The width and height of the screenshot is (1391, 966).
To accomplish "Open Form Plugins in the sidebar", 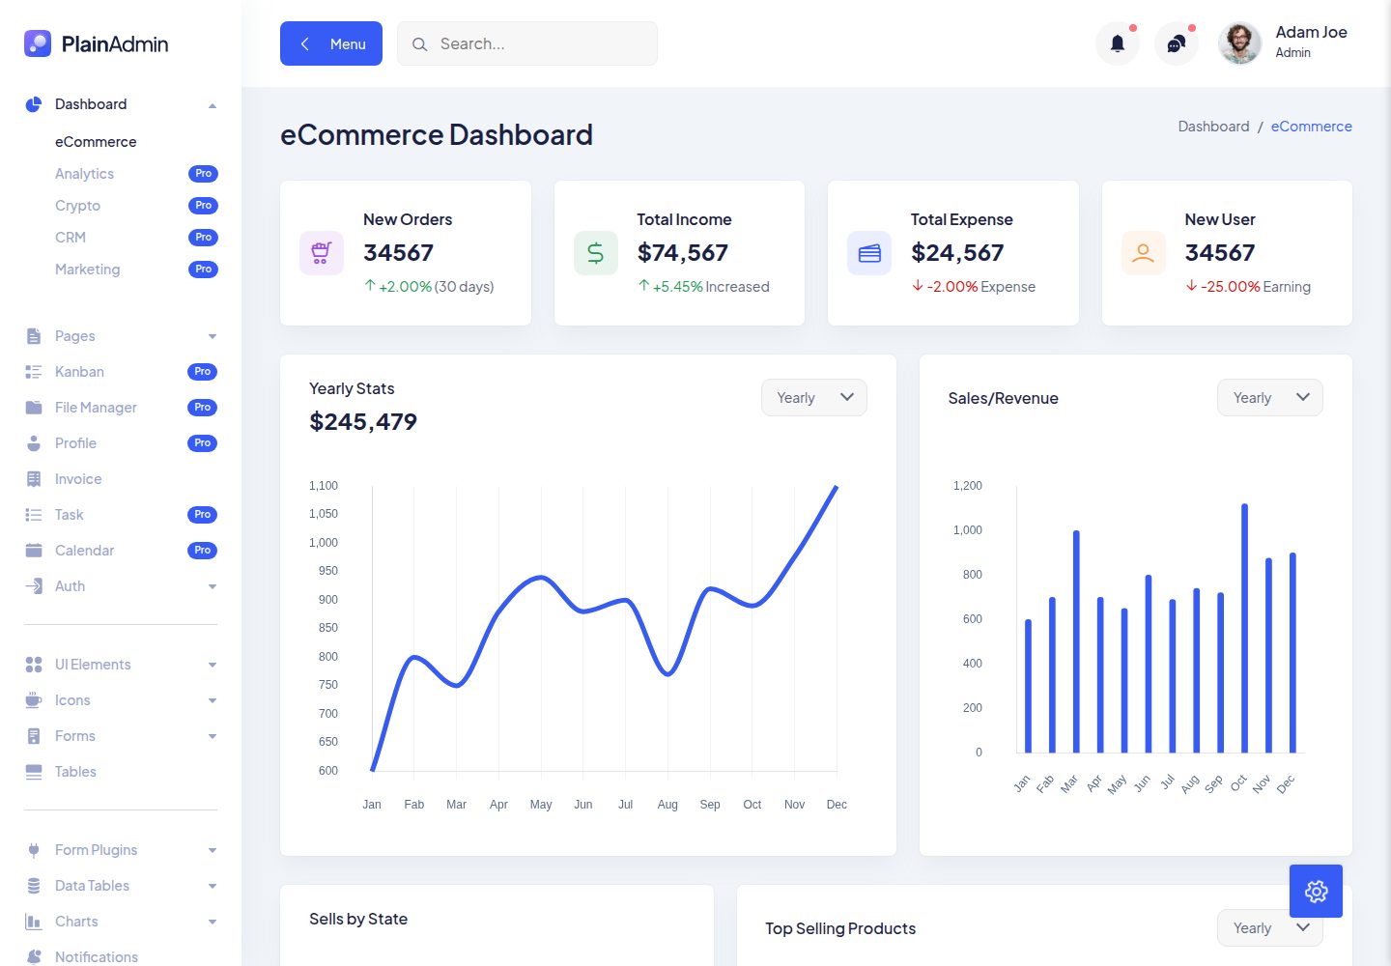I will pos(96,850).
